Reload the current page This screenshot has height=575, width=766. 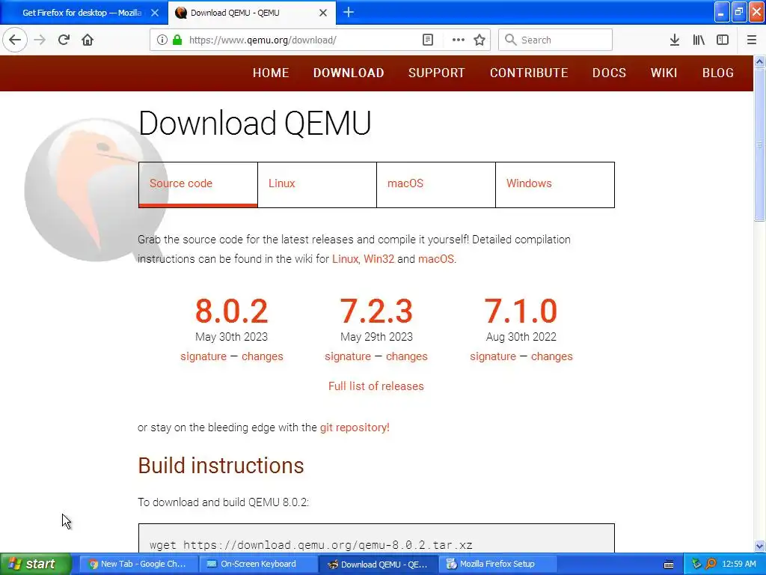click(64, 40)
